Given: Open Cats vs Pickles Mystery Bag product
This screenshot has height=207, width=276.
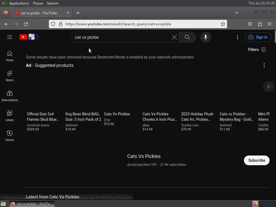Looking at the screenshot, I should pyautogui.click(x=237, y=116).
